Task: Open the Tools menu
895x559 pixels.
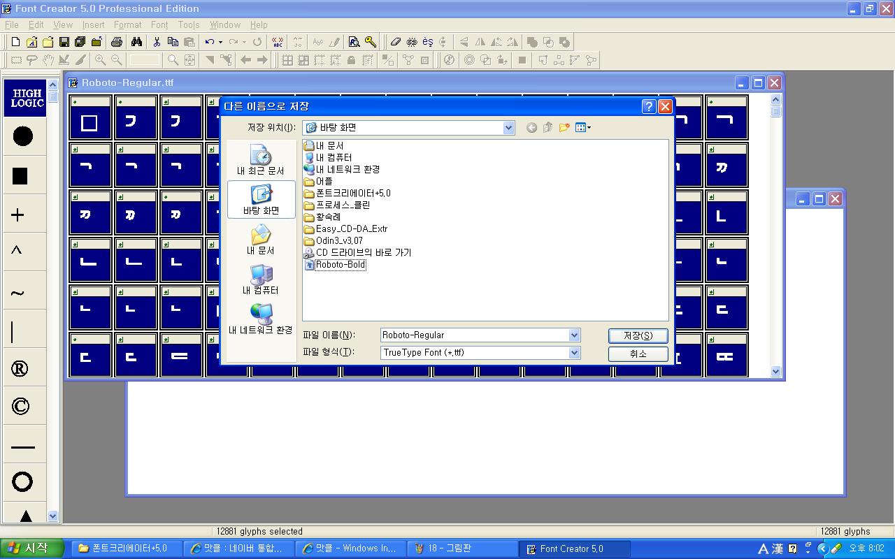Action: pyautogui.click(x=189, y=24)
